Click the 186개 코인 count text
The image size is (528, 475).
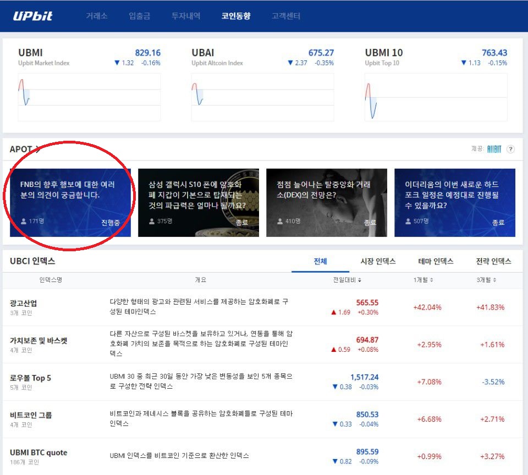pyautogui.click(x=24, y=462)
